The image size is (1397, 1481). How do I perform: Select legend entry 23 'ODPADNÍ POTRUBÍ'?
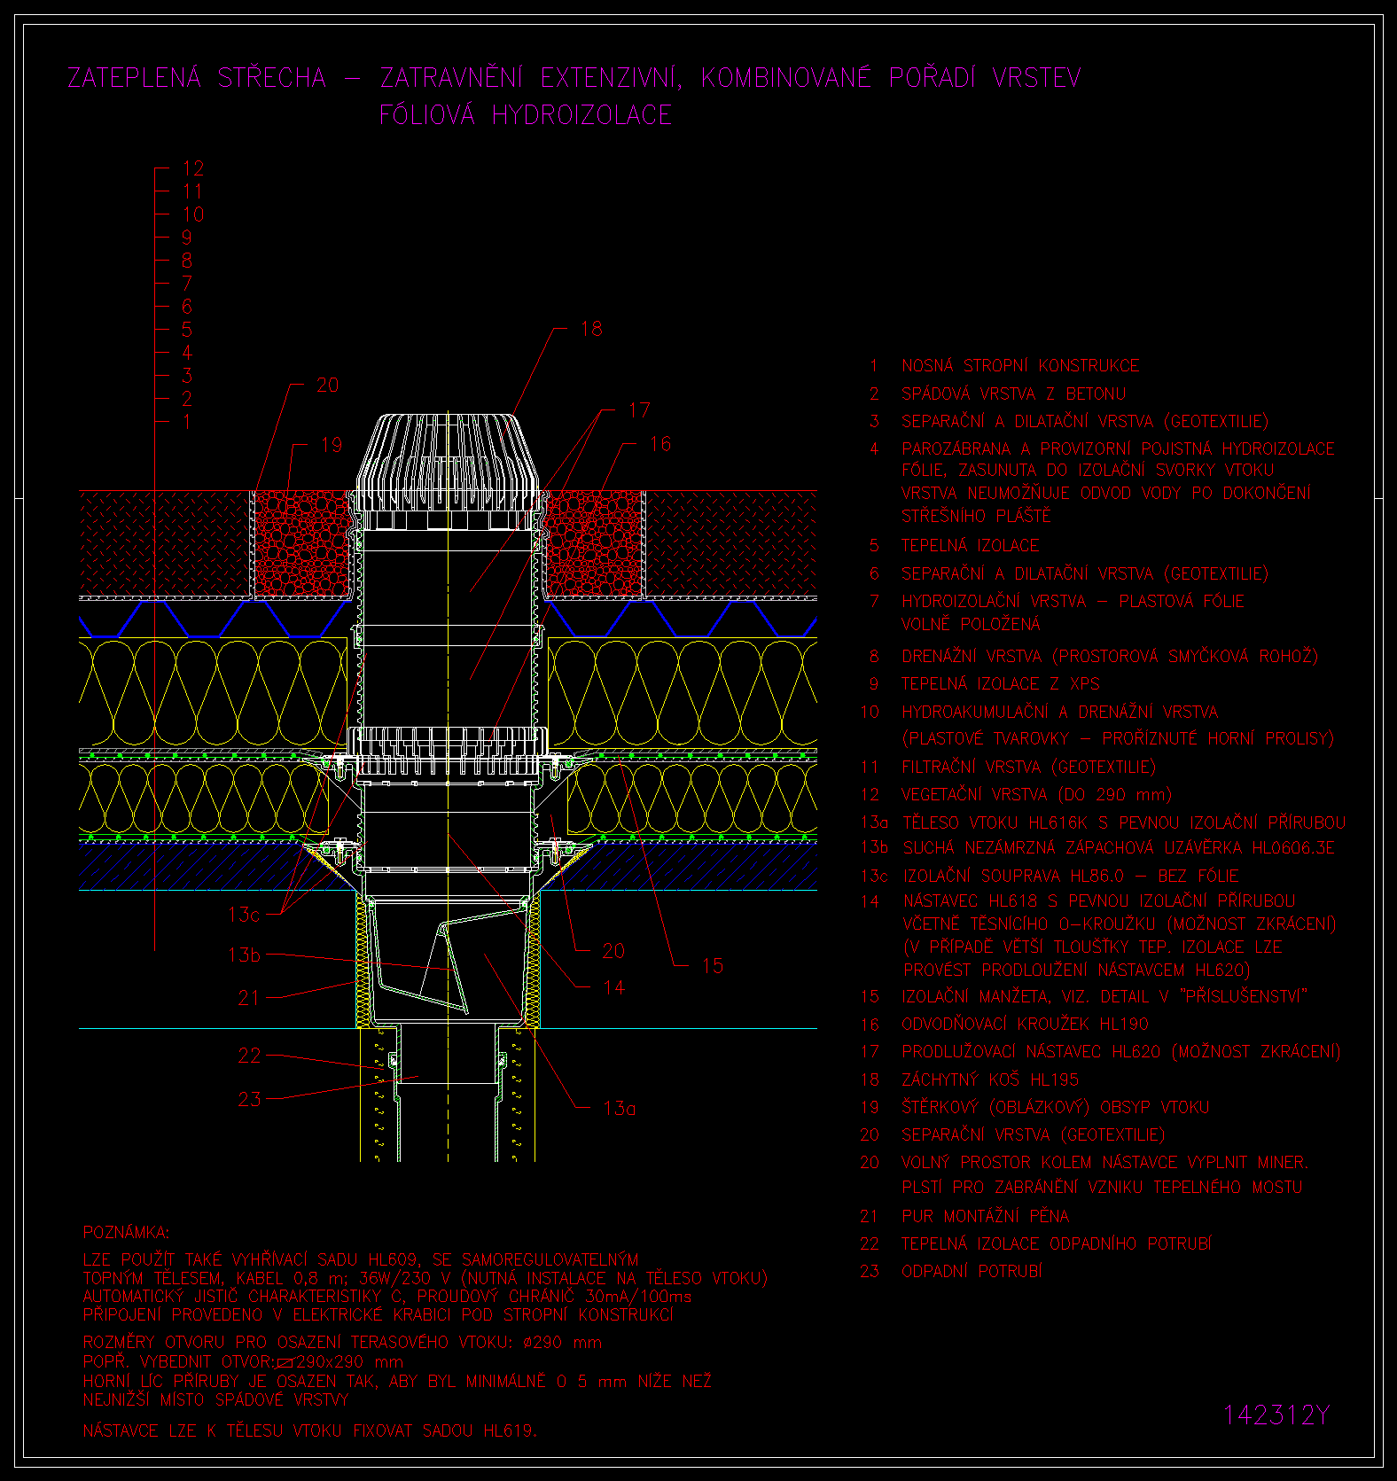point(972,1272)
